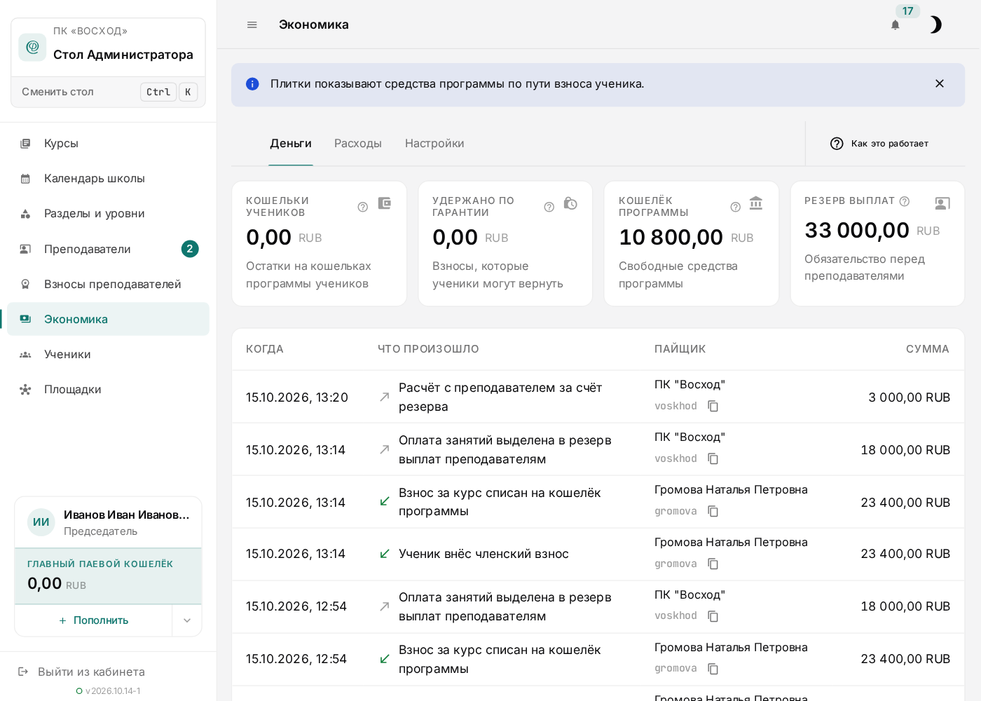Switch to the Расходы tab
The image size is (981, 701).
tap(358, 143)
